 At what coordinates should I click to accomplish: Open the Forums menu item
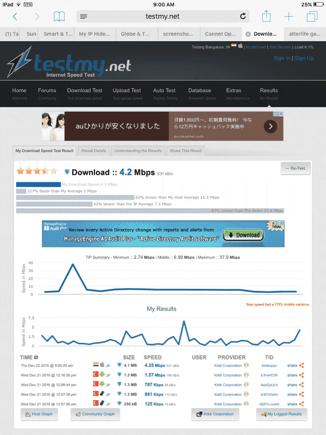(47, 93)
